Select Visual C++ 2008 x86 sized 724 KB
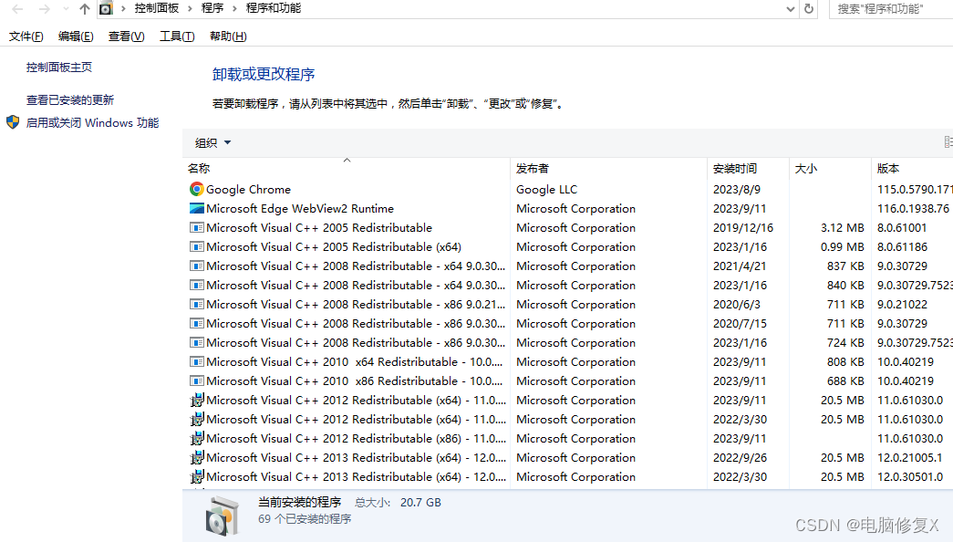The height and width of the screenshot is (542, 953). pyautogui.click(x=567, y=342)
